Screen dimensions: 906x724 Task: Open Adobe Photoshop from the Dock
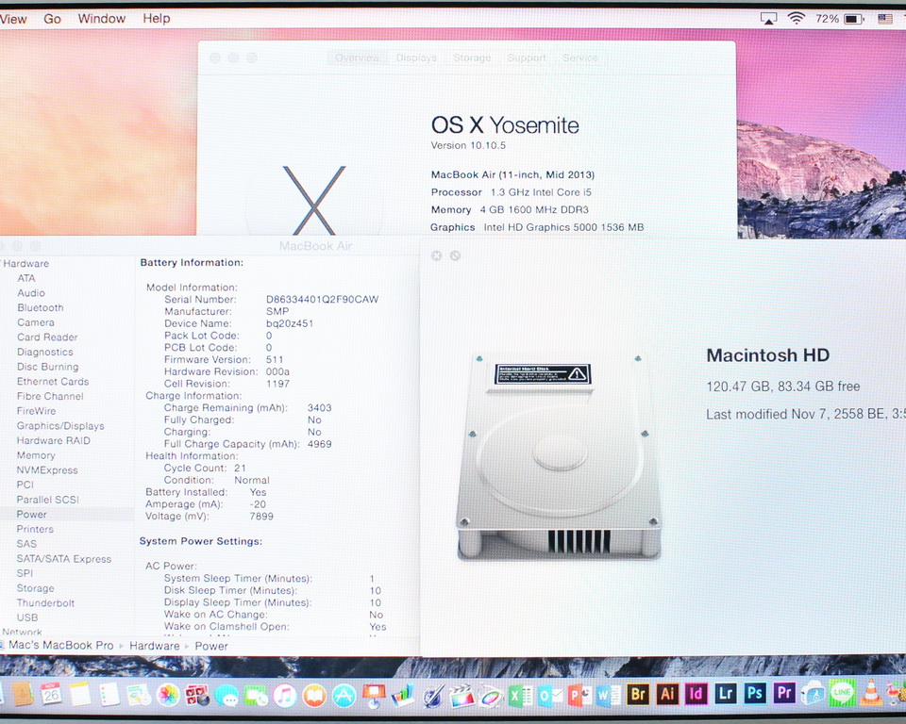(755, 692)
